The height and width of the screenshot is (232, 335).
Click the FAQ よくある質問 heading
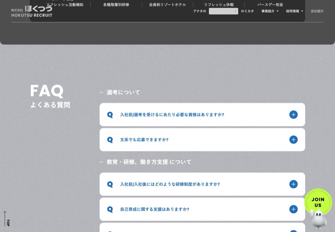pyautogui.click(x=50, y=96)
